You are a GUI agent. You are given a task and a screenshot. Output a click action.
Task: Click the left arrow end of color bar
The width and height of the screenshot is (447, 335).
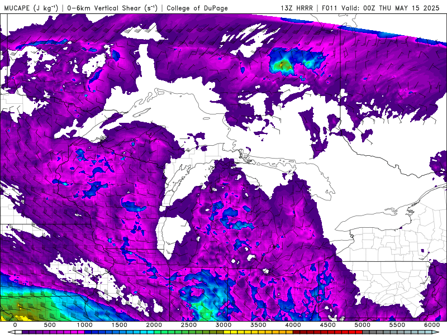tap(11, 332)
